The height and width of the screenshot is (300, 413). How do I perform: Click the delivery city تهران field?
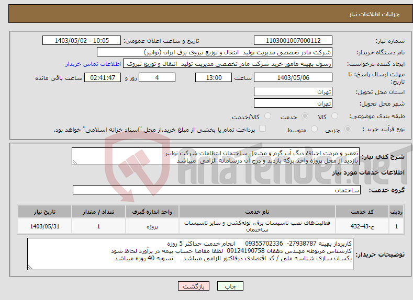tap(293, 103)
